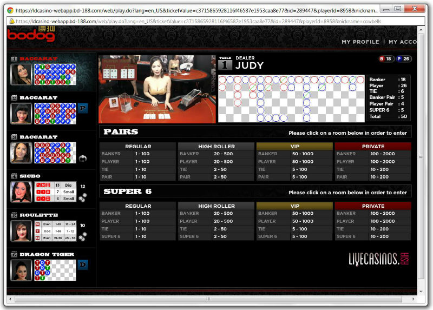Select Baccarat table 2 dealer thumbnail

point(21,114)
